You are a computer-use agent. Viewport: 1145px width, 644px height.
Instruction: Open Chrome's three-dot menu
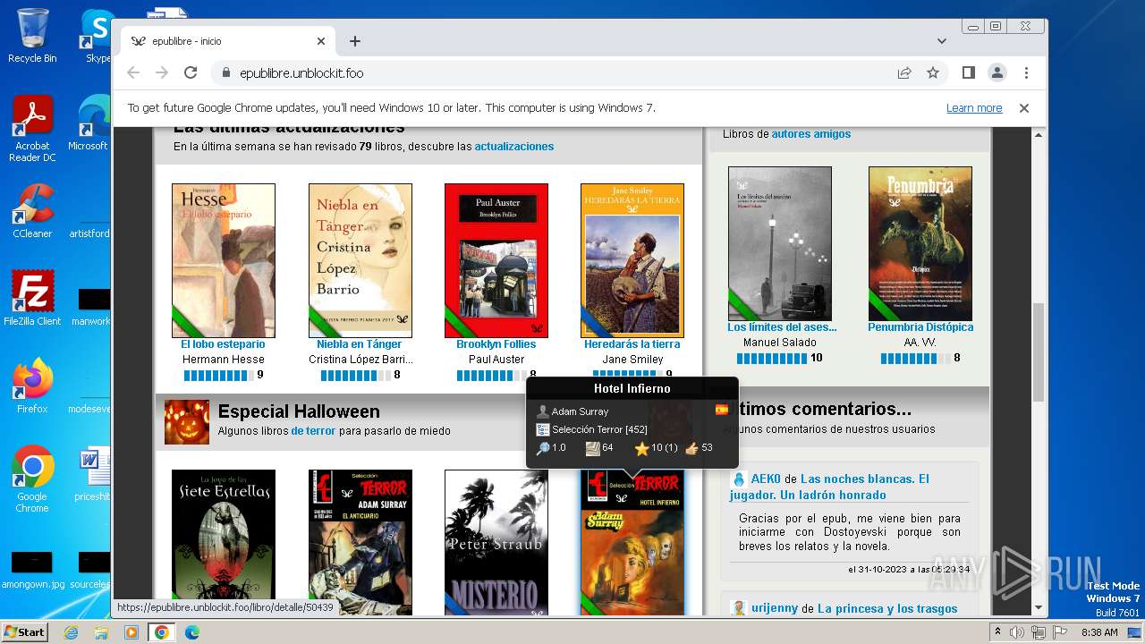[x=1026, y=72]
